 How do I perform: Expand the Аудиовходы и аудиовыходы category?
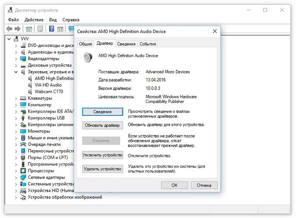coord(16,52)
